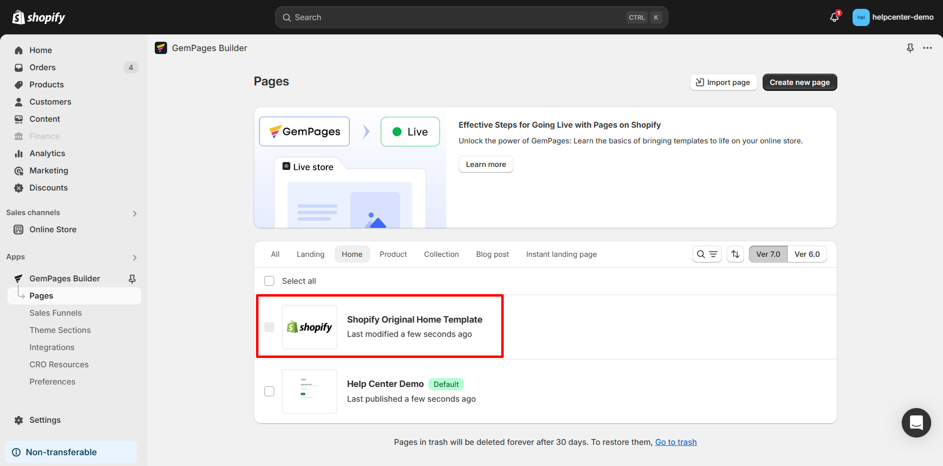The image size is (943, 466).
Task: Switch to Ver 6.0
Action: pos(807,254)
